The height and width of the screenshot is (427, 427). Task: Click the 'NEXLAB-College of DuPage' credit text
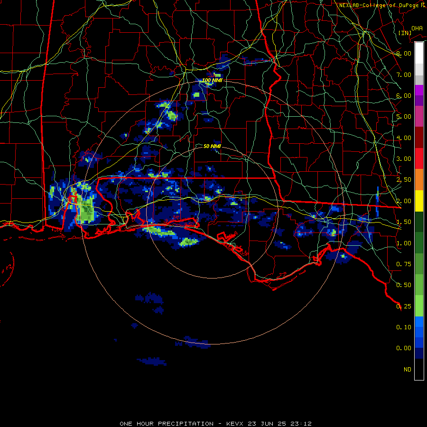tap(379, 5)
